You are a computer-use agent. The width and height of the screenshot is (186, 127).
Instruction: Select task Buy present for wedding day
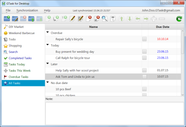pyautogui.click(x=75, y=52)
